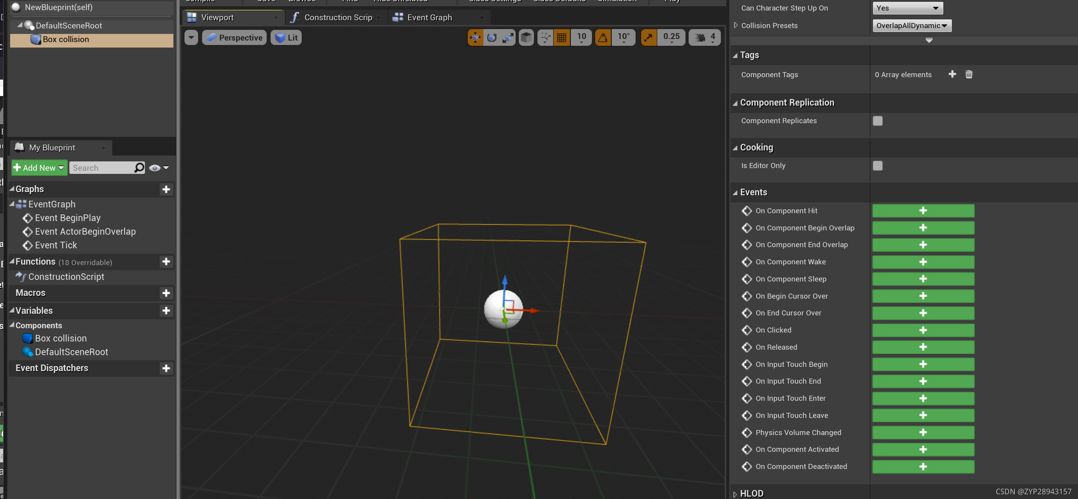Focus the My Blueprint search field
This screenshot has height=499, width=1078.
point(102,168)
